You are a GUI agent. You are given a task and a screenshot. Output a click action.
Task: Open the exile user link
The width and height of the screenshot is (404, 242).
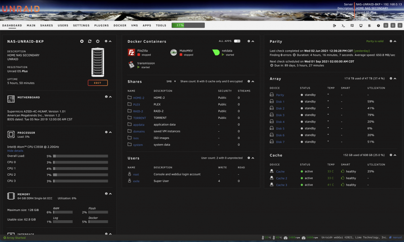(x=136, y=181)
